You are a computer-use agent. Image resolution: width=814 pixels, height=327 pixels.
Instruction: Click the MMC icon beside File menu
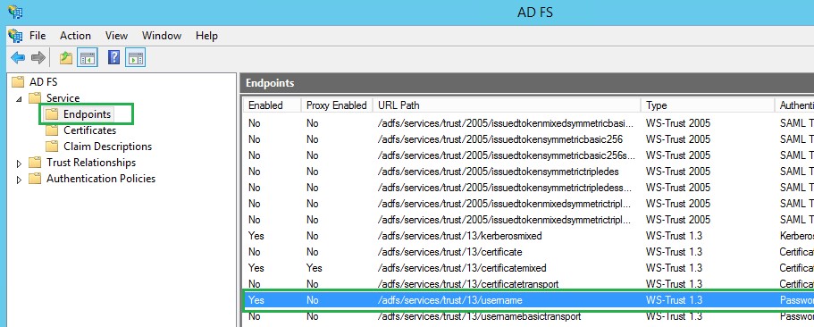(x=15, y=36)
